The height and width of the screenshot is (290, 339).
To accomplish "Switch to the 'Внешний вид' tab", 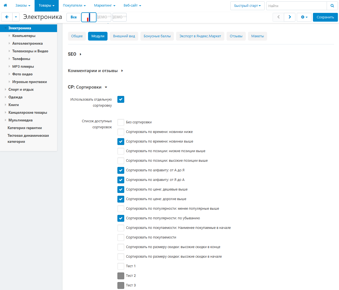I will pyautogui.click(x=124, y=36).
